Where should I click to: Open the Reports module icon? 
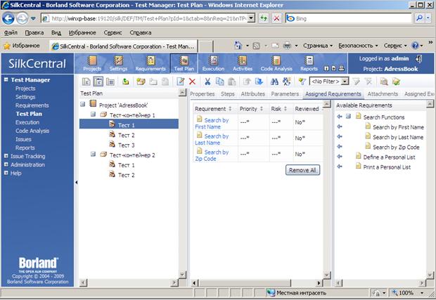point(309,63)
